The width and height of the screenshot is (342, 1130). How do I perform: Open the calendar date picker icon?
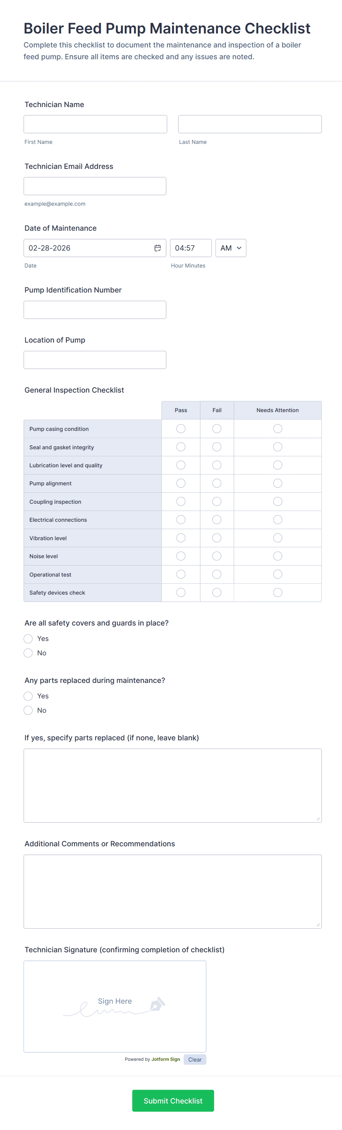157,248
